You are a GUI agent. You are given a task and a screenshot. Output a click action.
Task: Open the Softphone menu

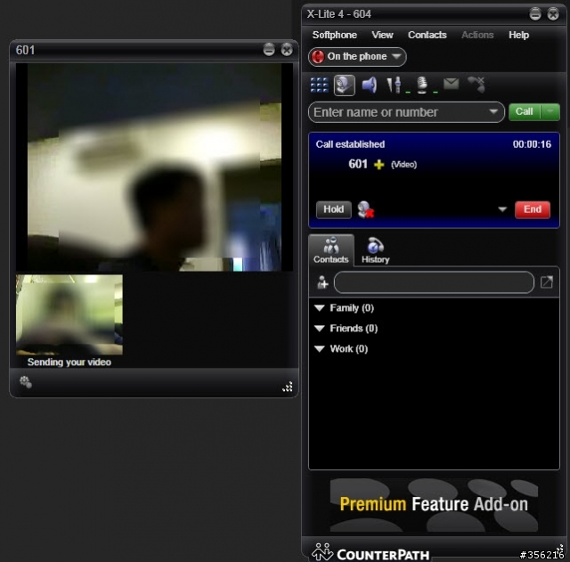coord(335,35)
